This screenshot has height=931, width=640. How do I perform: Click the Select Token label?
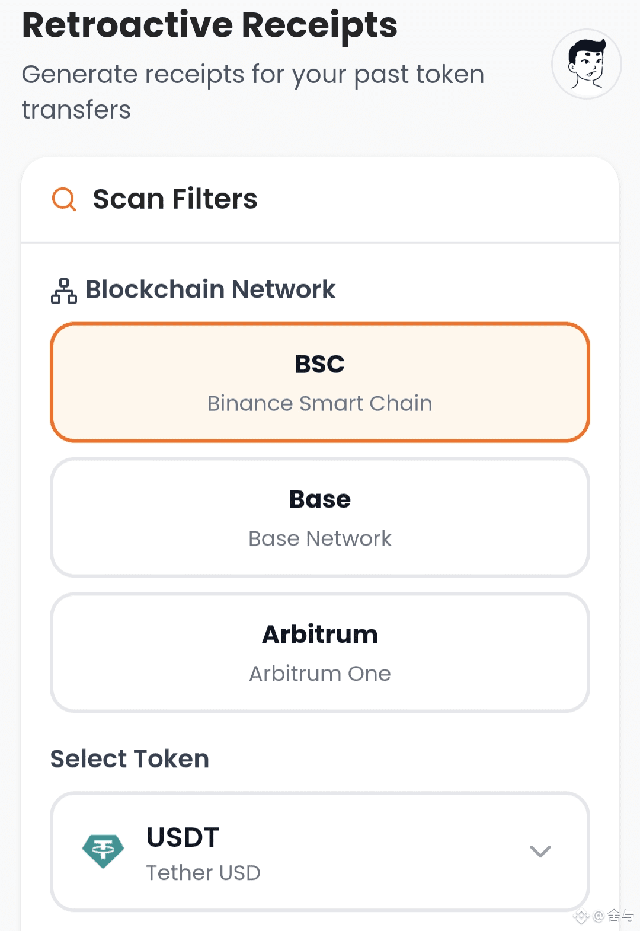(130, 759)
